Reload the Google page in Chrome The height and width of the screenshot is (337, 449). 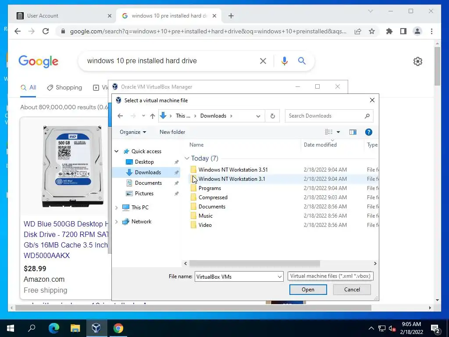click(46, 31)
